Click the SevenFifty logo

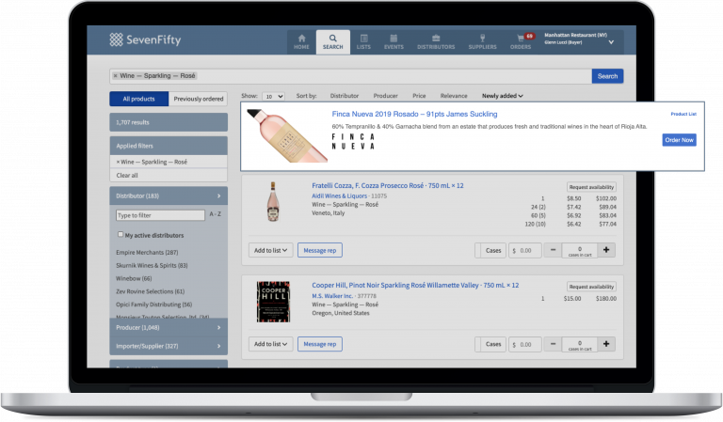145,39
